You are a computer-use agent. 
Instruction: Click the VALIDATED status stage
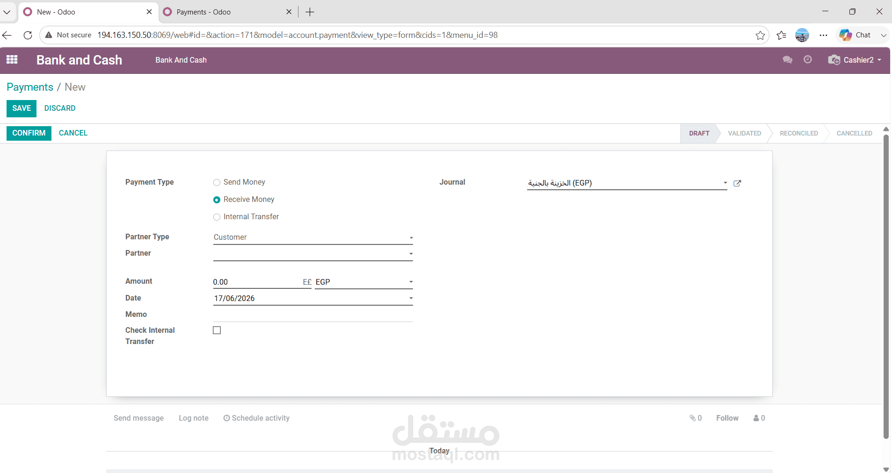744,133
